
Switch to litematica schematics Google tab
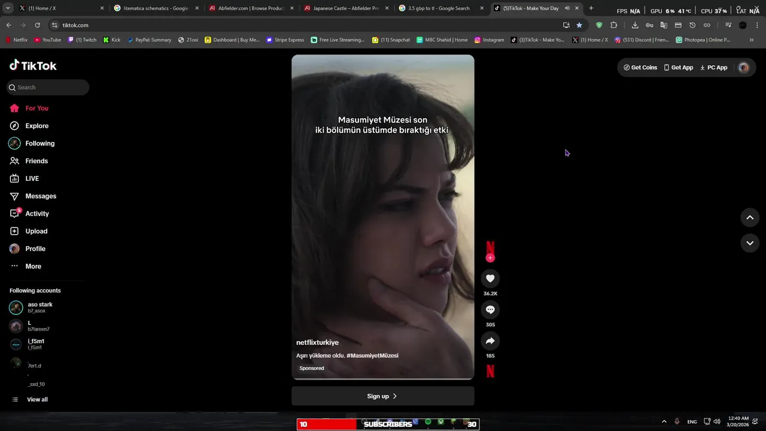(156, 8)
